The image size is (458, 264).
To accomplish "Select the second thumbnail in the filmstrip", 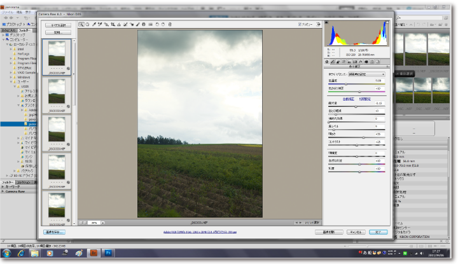I will (x=57, y=92).
